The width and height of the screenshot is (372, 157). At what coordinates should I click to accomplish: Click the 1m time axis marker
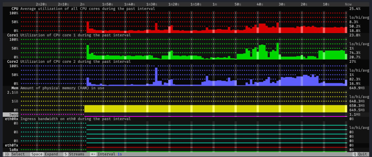214,4
